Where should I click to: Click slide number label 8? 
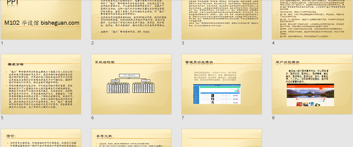[273, 118]
